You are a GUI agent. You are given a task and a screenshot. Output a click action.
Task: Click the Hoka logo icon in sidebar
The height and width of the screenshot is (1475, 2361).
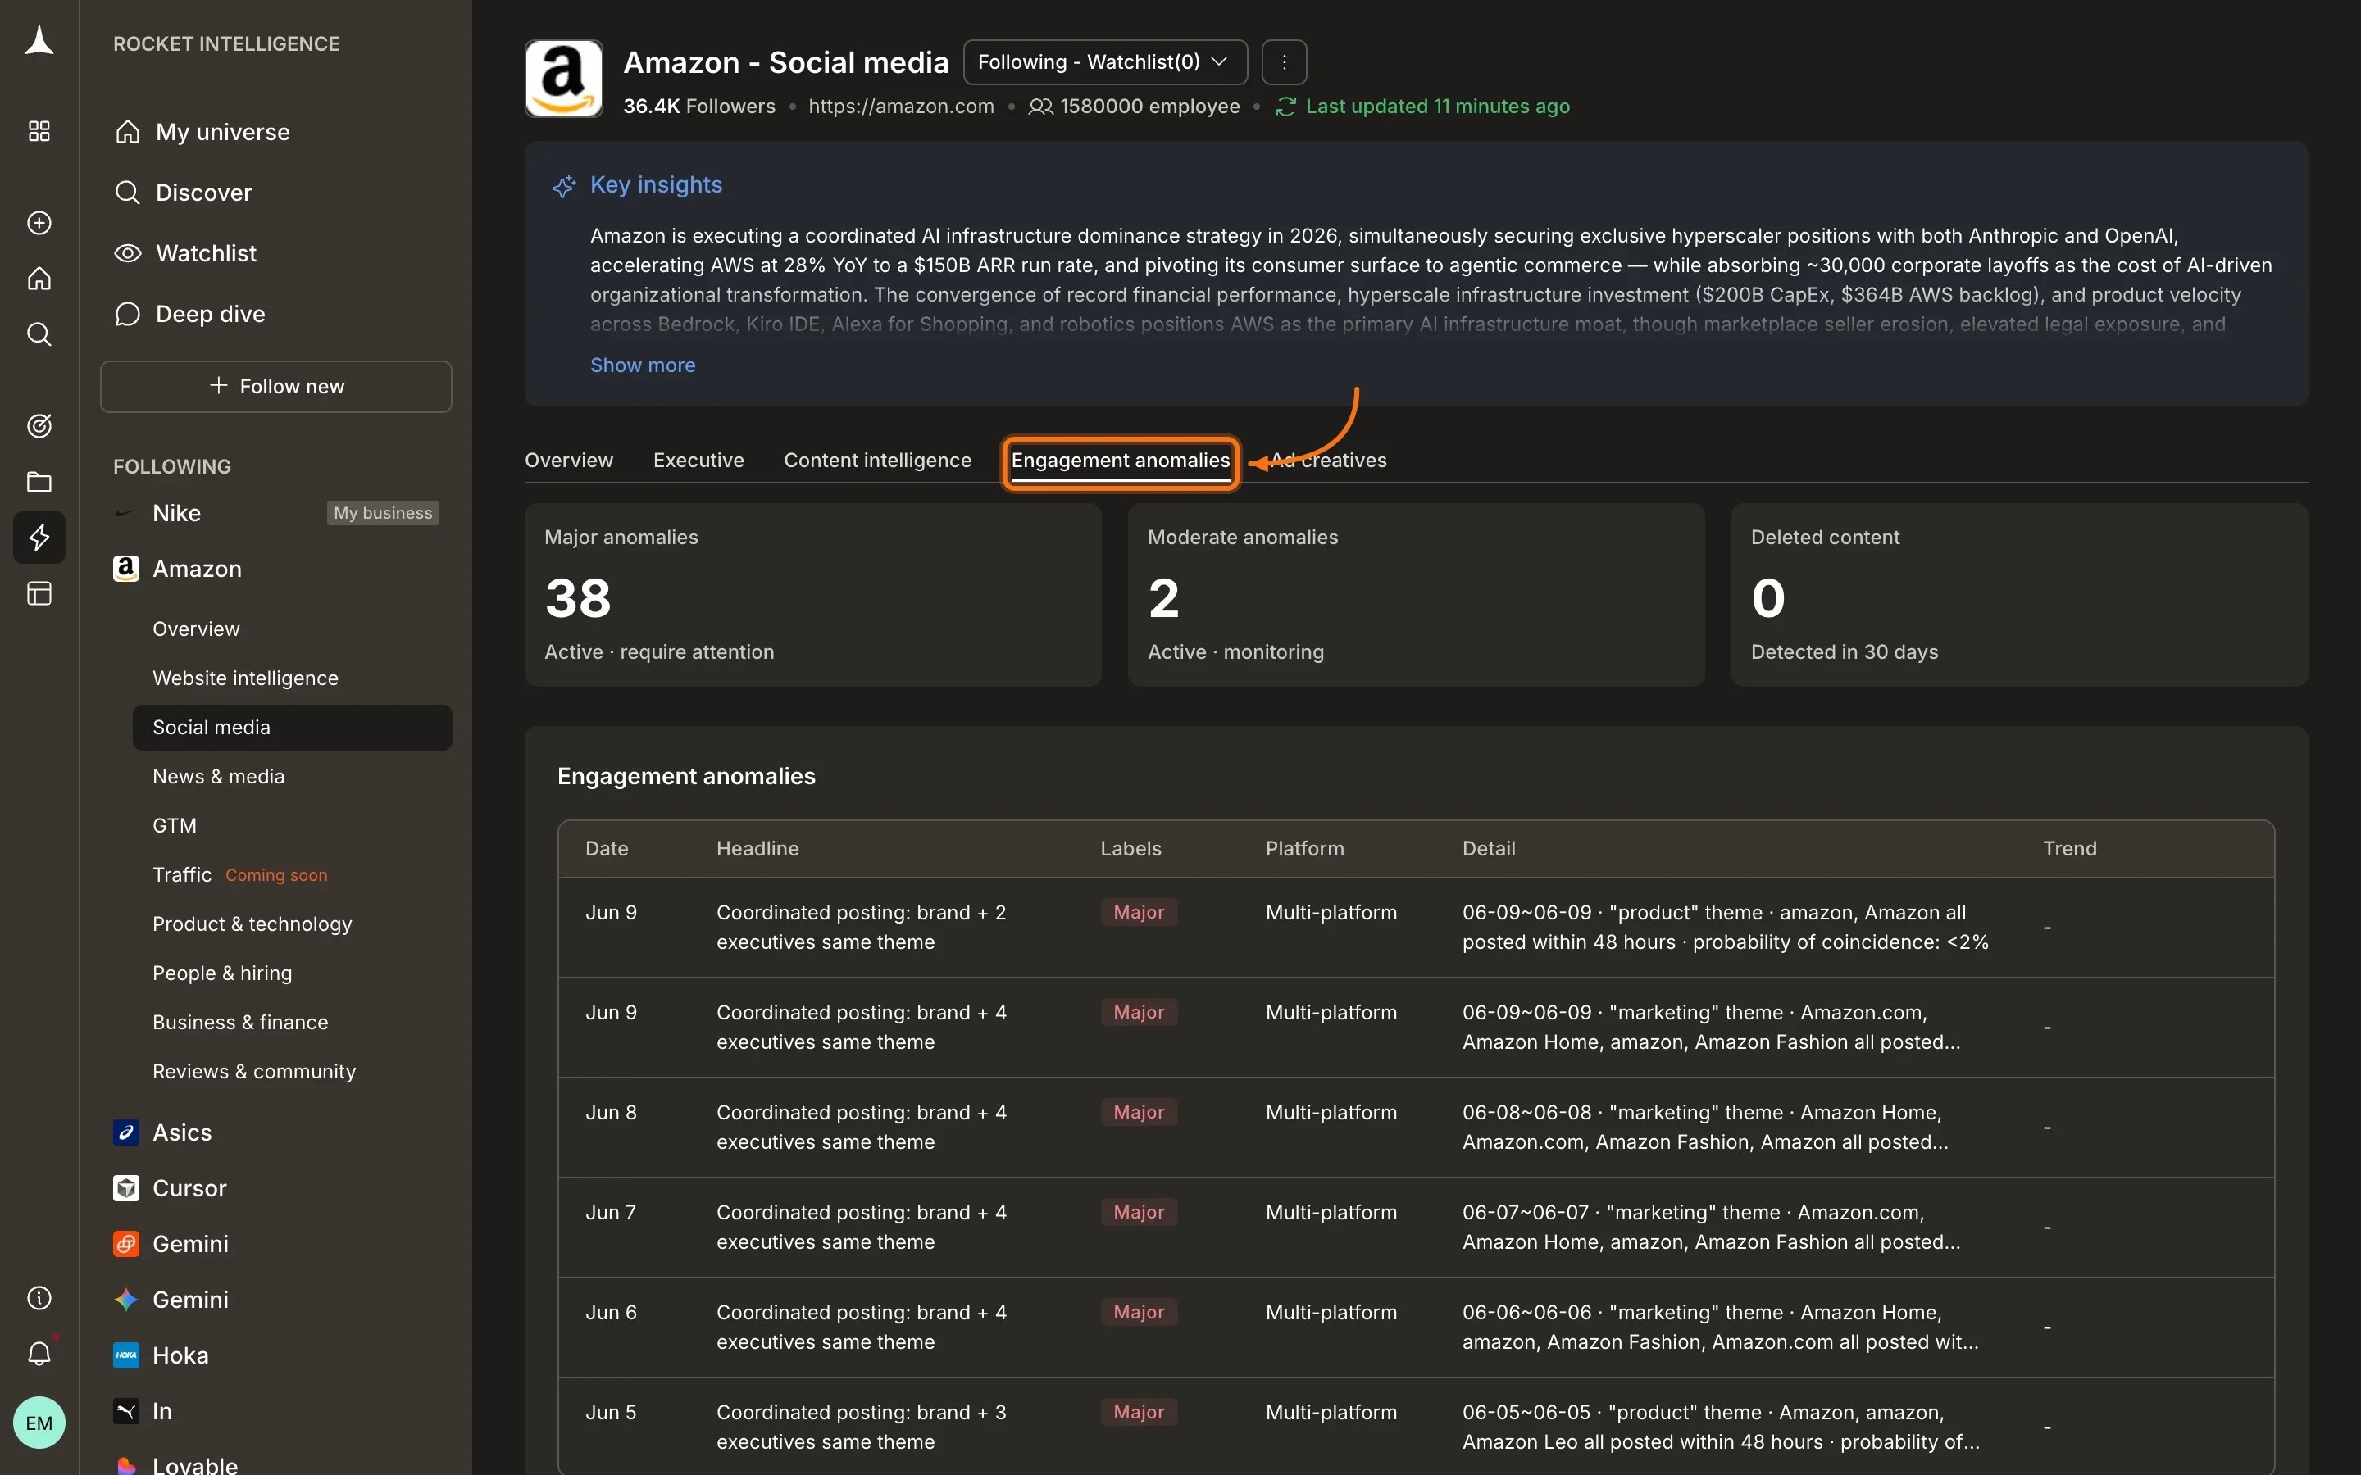coord(126,1355)
